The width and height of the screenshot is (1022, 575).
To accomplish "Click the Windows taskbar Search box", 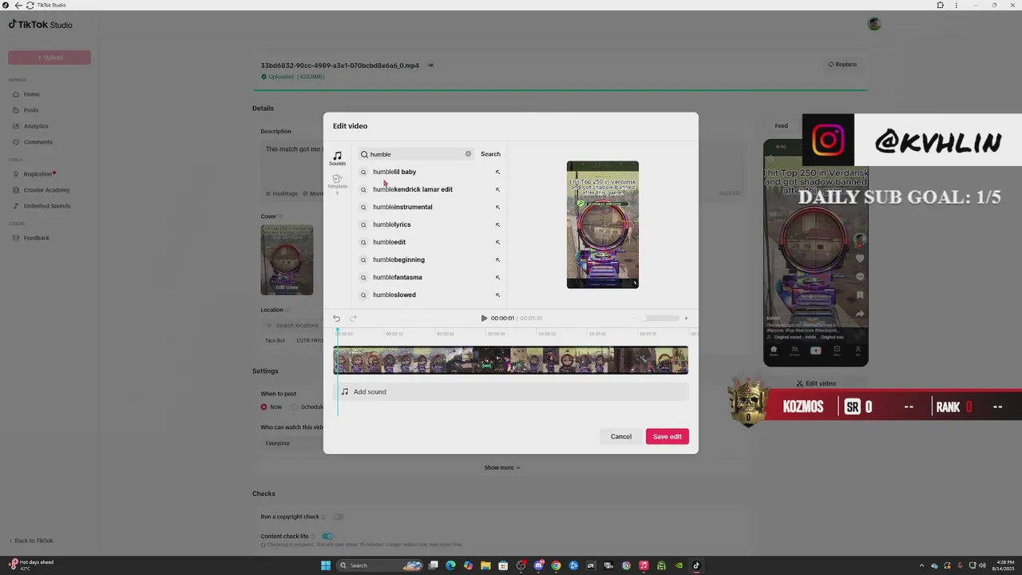I will [x=380, y=565].
